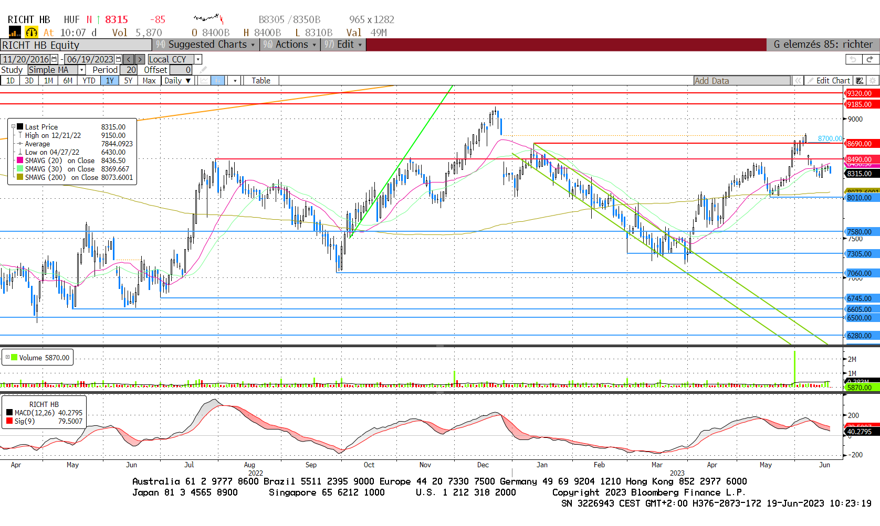This screenshot has width=880, height=526.
Task: Open the end date calendar picker
Action: pos(119,59)
